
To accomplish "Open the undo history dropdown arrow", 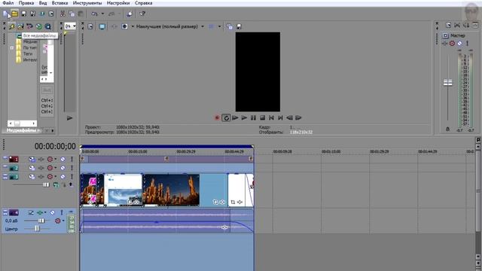I will click(x=102, y=14).
